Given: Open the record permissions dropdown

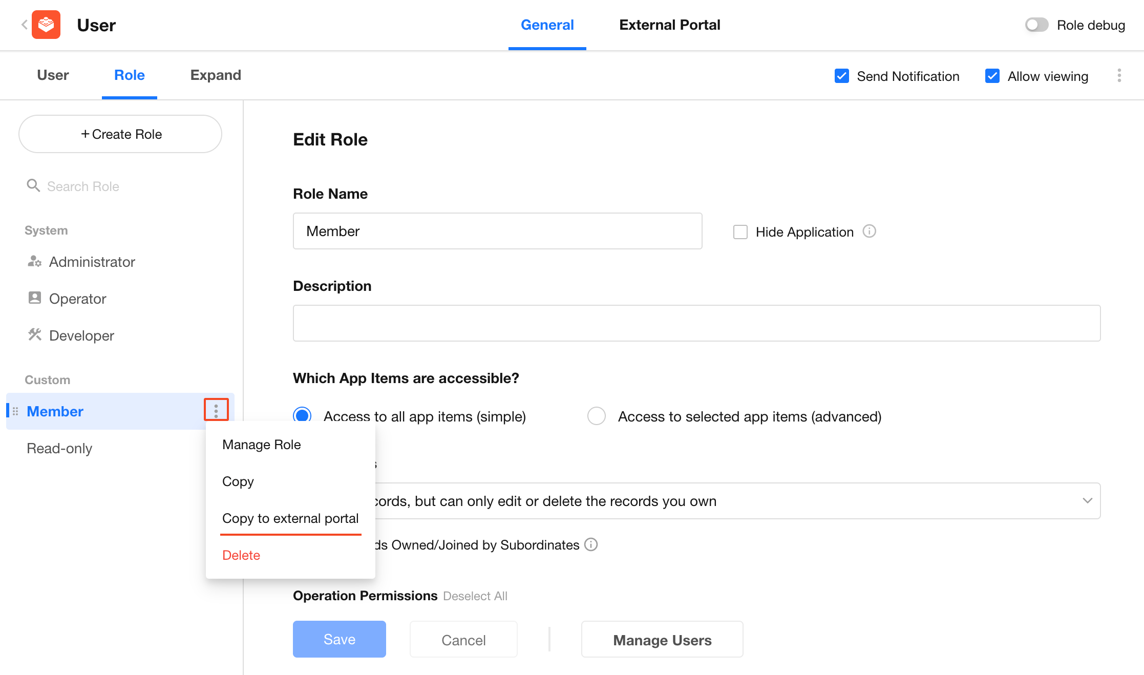Looking at the screenshot, I should pos(1087,501).
